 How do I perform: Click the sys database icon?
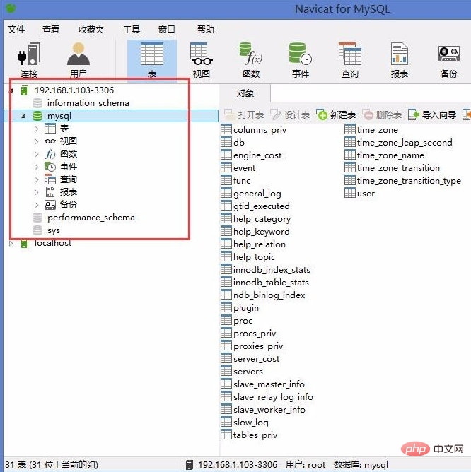37,230
